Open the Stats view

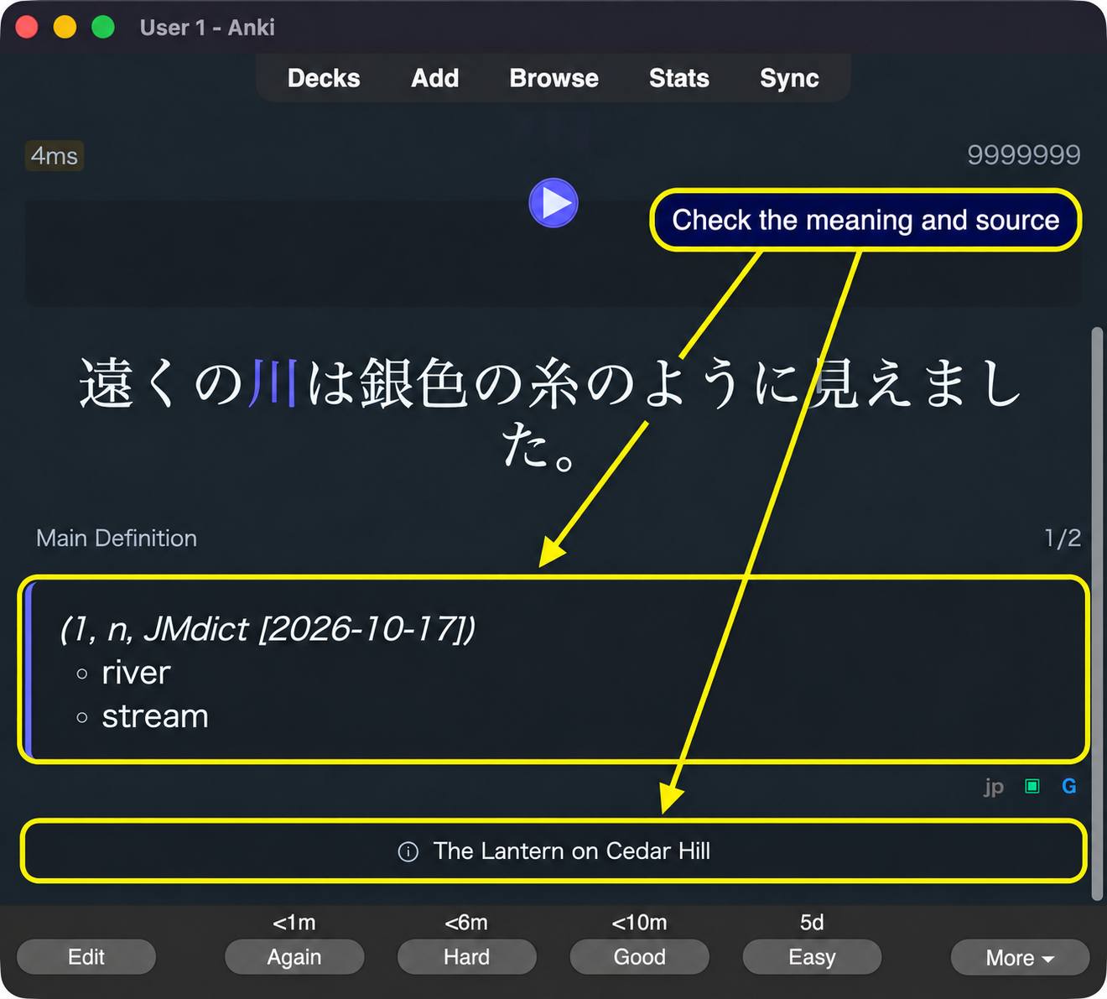click(x=679, y=78)
